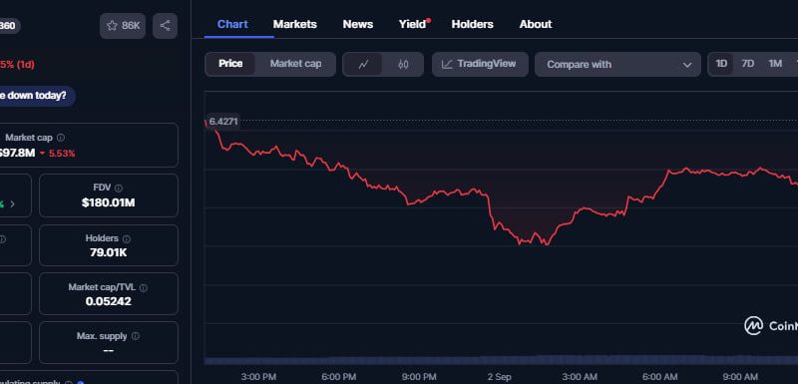Click the Max. supply info icon
This screenshot has width=798, height=384.
pos(136,336)
